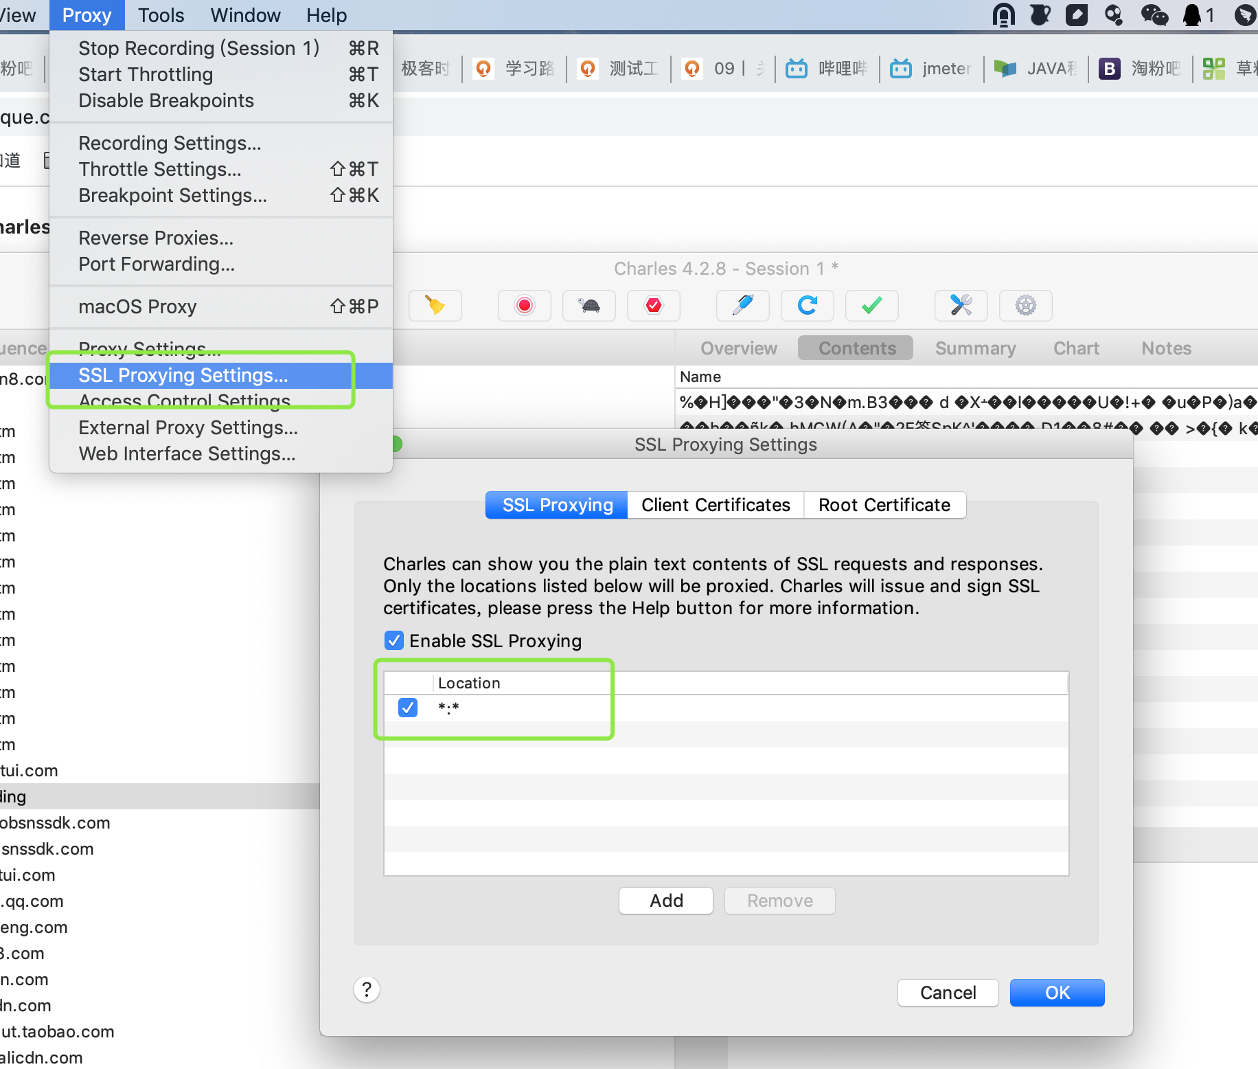Click the help question mark button
Viewport: 1258px width, 1069px height.
click(x=367, y=990)
